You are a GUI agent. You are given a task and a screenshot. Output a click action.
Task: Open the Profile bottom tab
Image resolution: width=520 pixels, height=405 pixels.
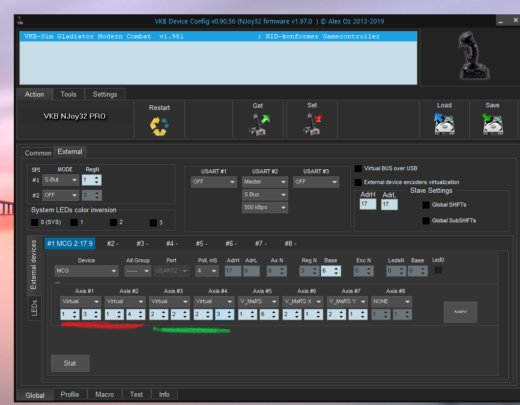70,394
